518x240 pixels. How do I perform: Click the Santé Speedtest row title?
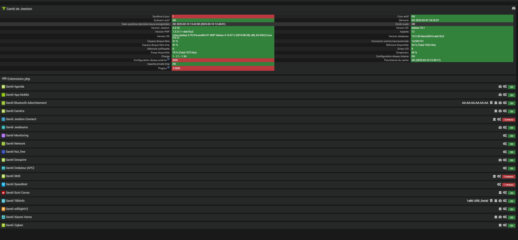click(x=17, y=184)
